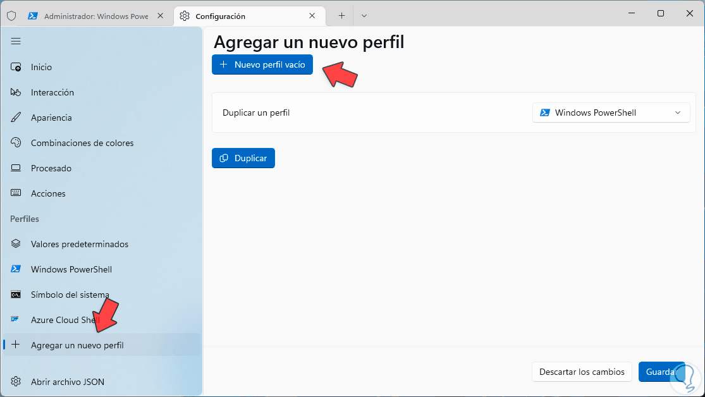The height and width of the screenshot is (397, 705).
Task: Click the Duplicar un perfil label
Action: point(256,113)
